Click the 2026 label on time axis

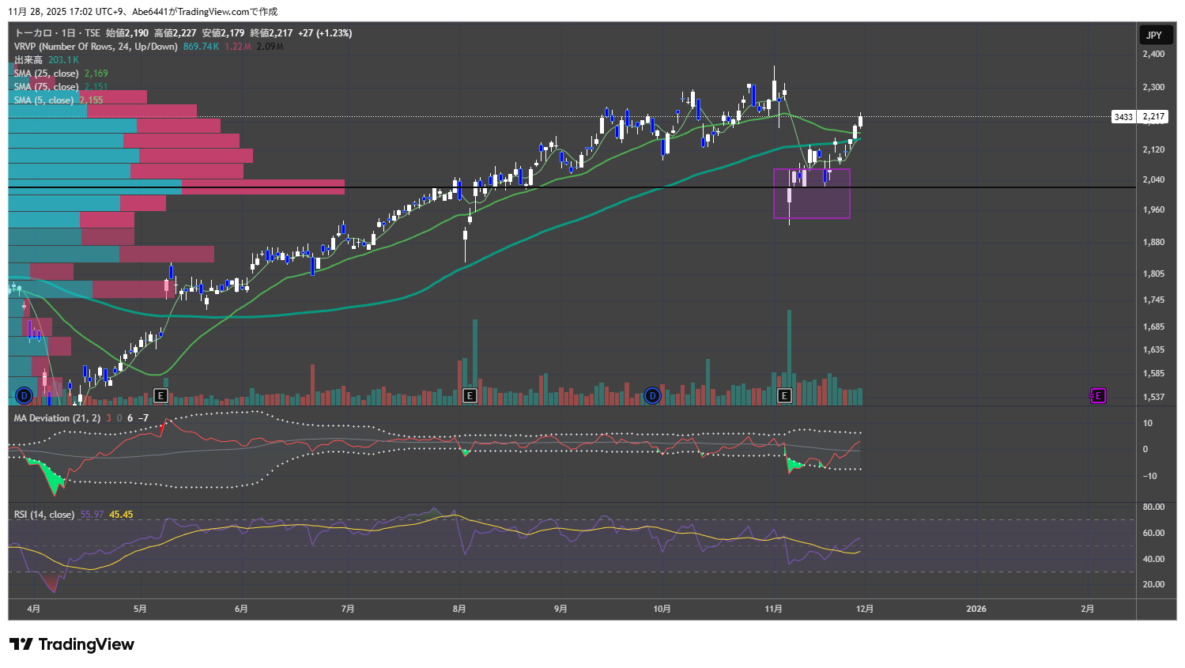[x=976, y=609]
